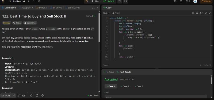Switch to the Description tab
Image resolution: width=214 pixels, height=100 pixels.
[9, 8]
